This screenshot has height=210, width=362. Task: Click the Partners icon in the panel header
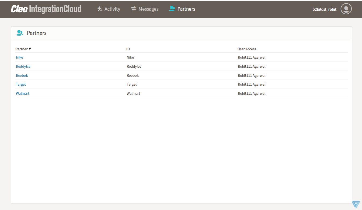pyautogui.click(x=20, y=33)
